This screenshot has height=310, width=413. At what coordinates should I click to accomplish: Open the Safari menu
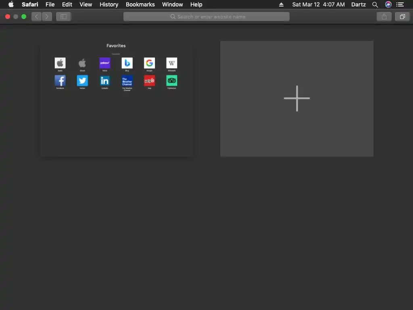(x=30, y=4)
